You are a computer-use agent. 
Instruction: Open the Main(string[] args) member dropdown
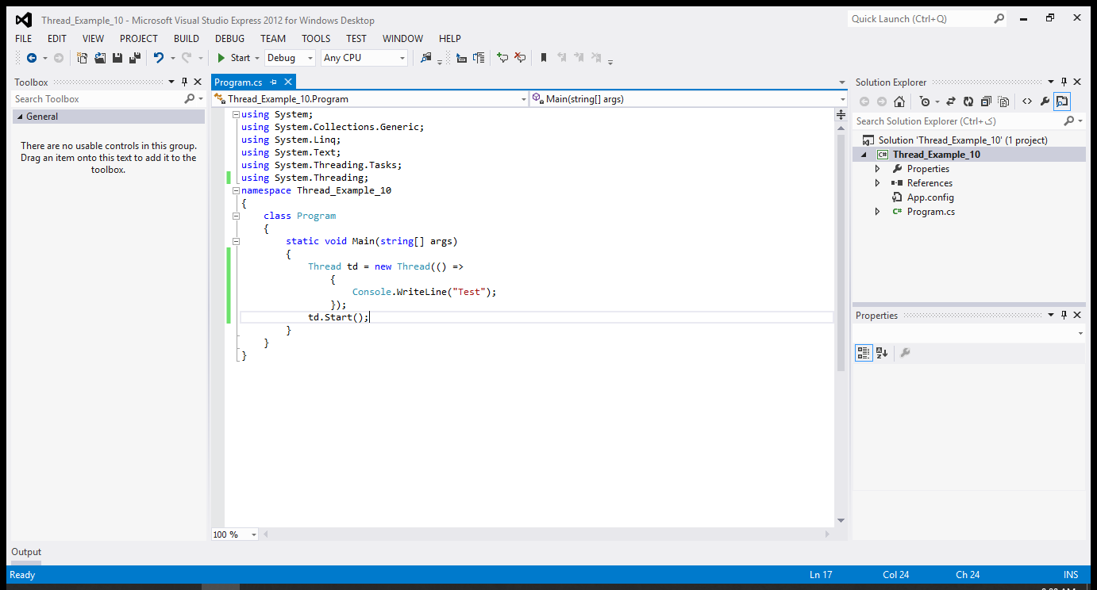(689, 99)
